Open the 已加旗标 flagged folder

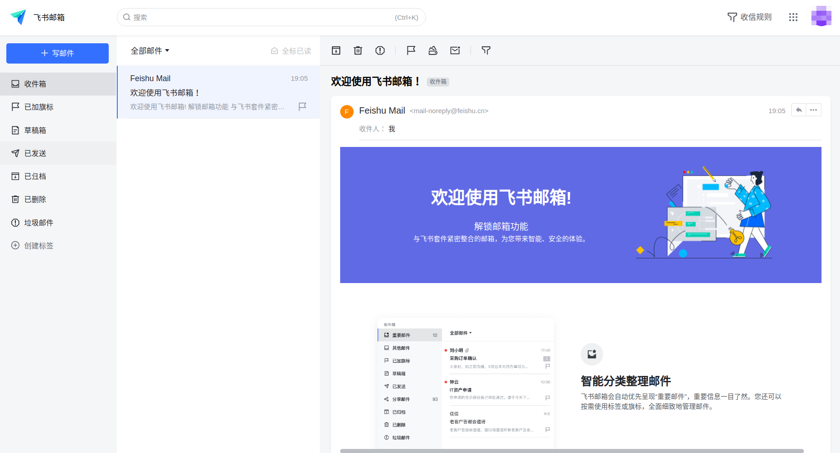coord(58,107)
